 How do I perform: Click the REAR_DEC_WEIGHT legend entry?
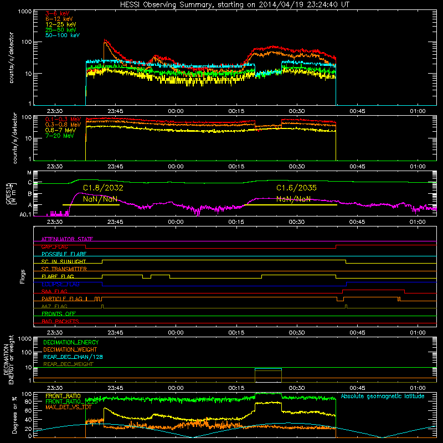(x=68, y=364)
